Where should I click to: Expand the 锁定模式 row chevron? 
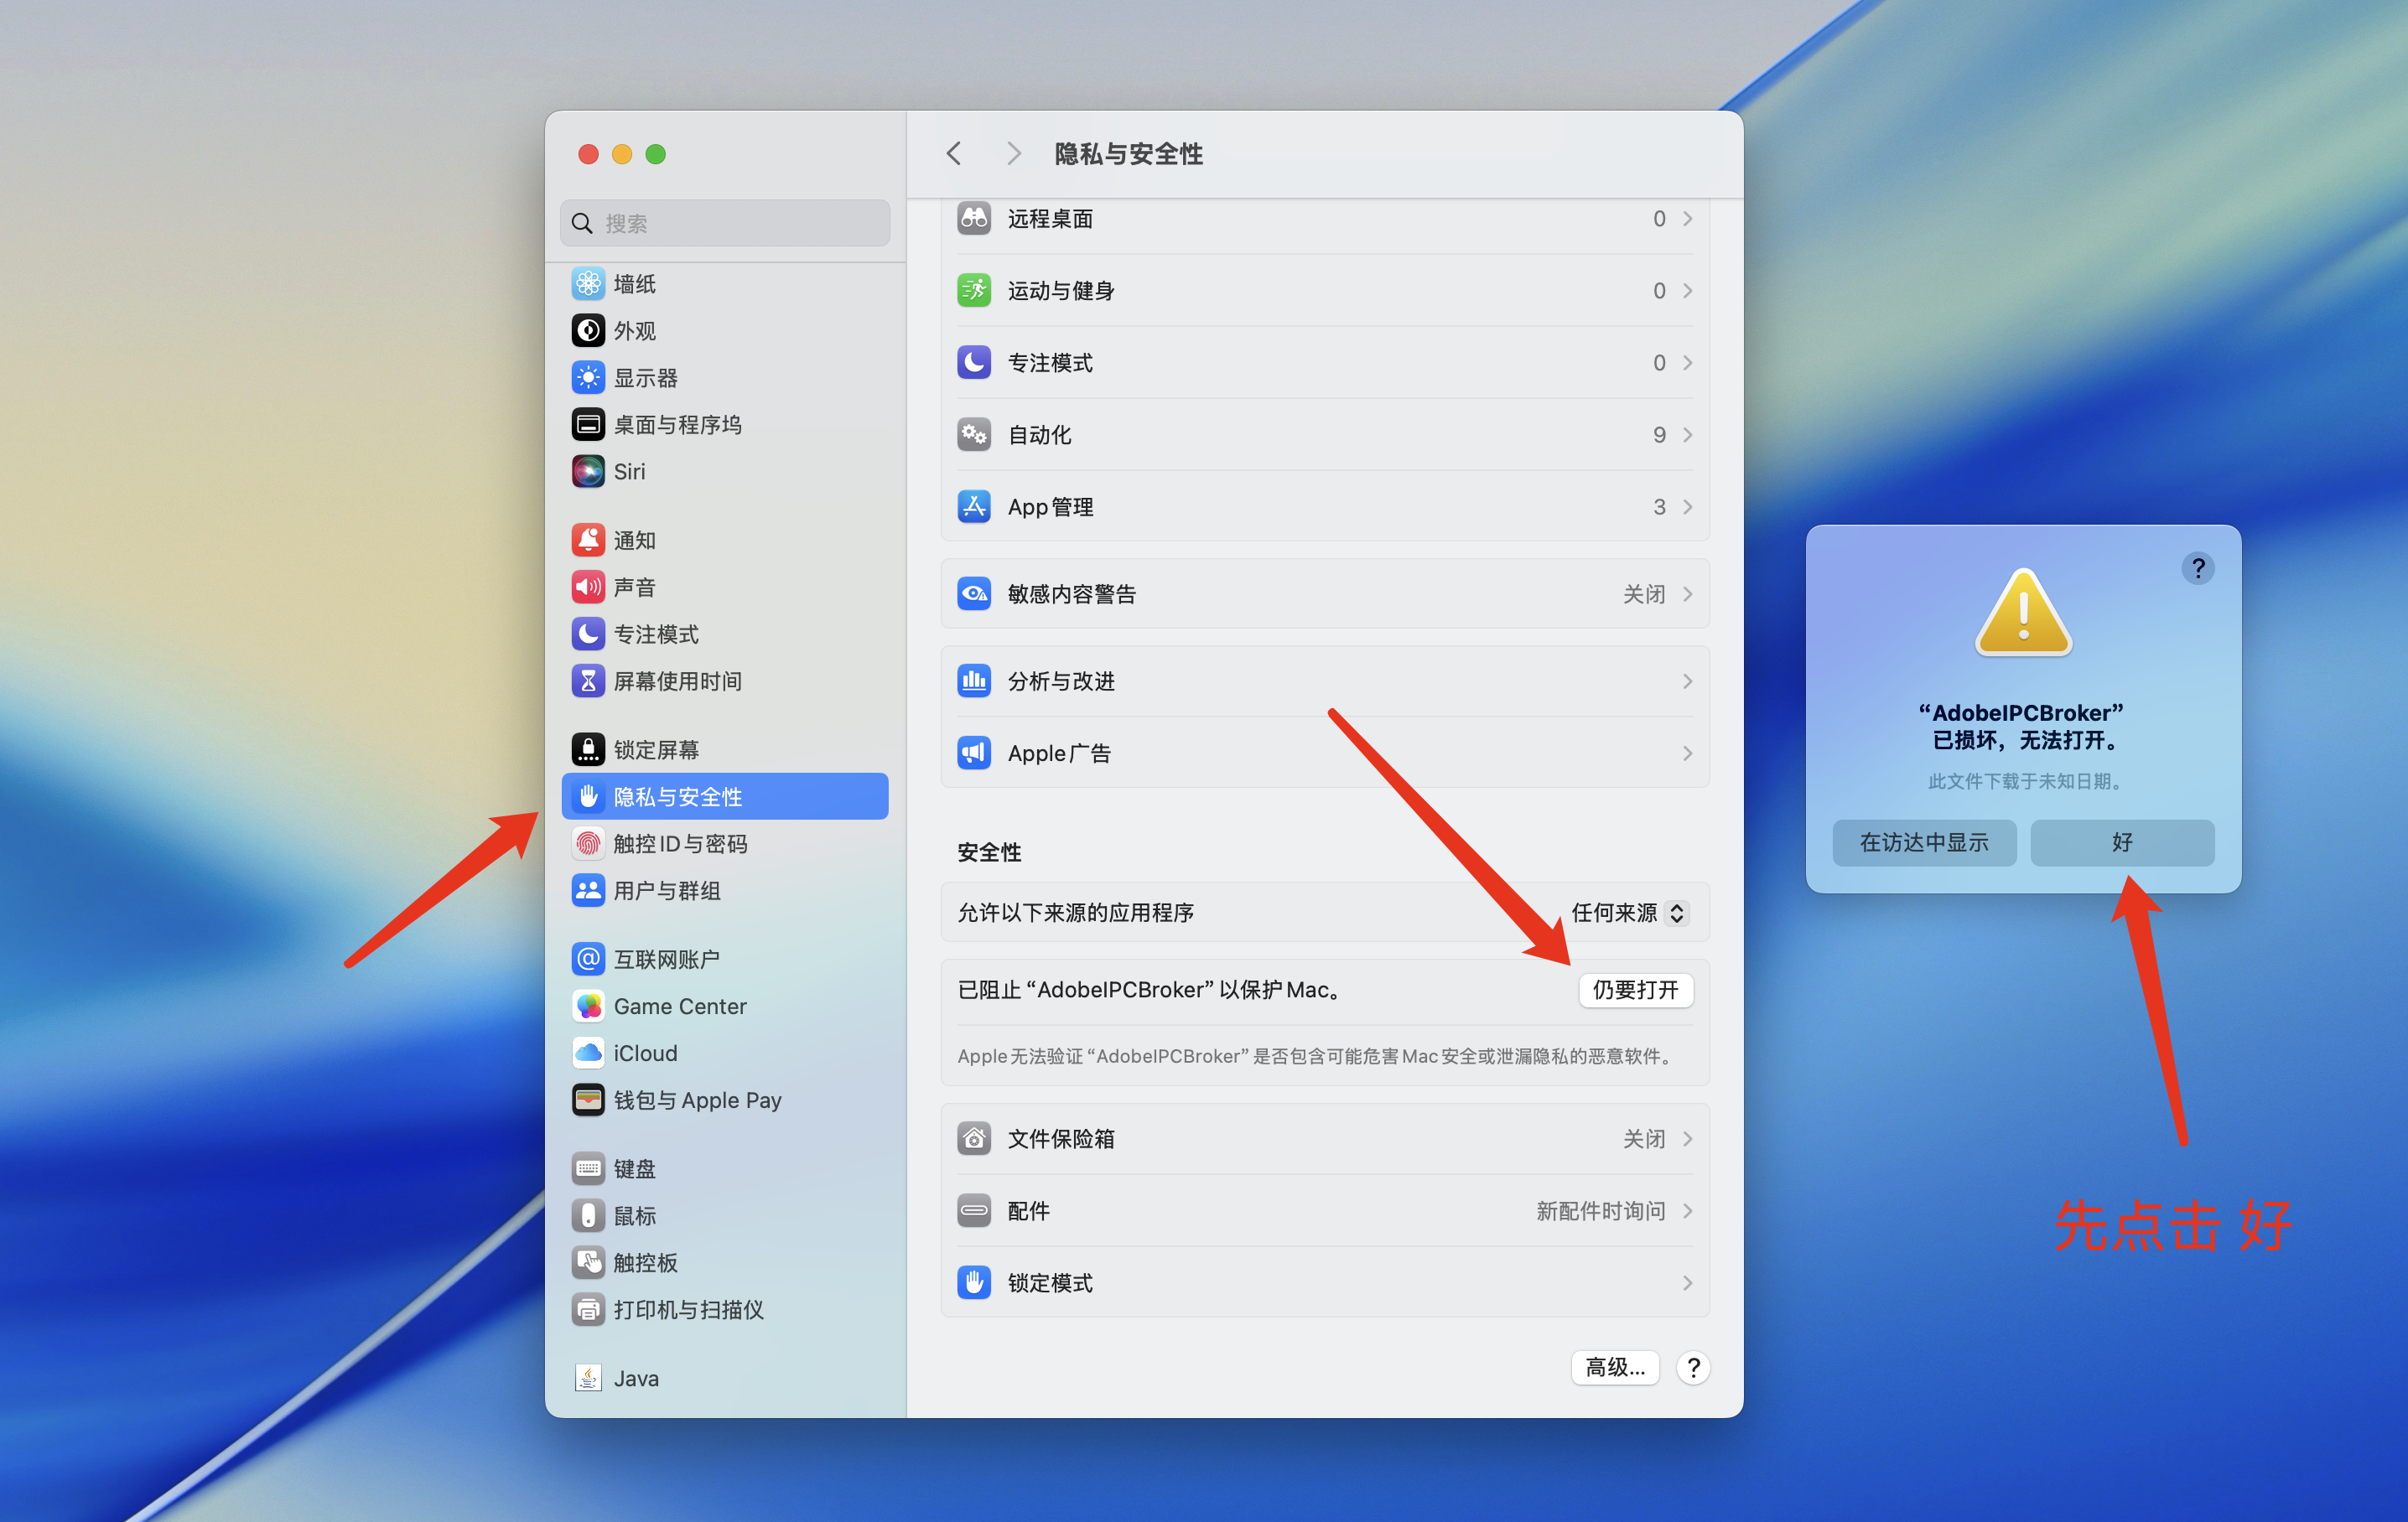coord(1687,1283)
